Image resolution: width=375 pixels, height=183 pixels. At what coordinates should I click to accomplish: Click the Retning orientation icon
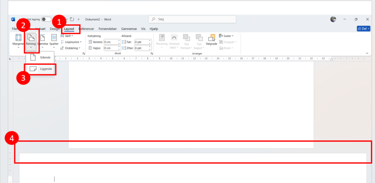pyautogui.click(x=31, y=38)
